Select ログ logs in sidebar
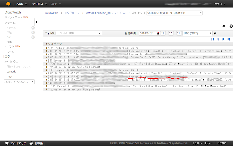The height and width of the screenshot is (146, 233). (7, 57)
